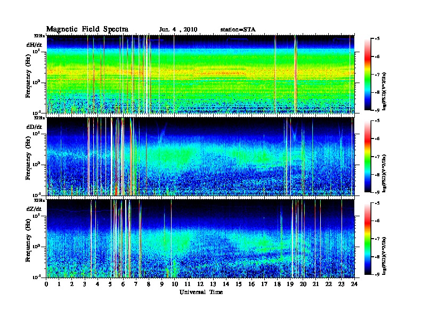Click the -9 value on dZ/dt color bar
The height and width of the screenshot is (326, 422).
coord(377,274)
